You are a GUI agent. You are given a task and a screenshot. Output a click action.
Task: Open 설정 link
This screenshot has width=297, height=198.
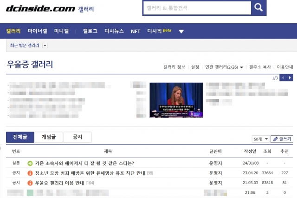[x=195, y=67]
